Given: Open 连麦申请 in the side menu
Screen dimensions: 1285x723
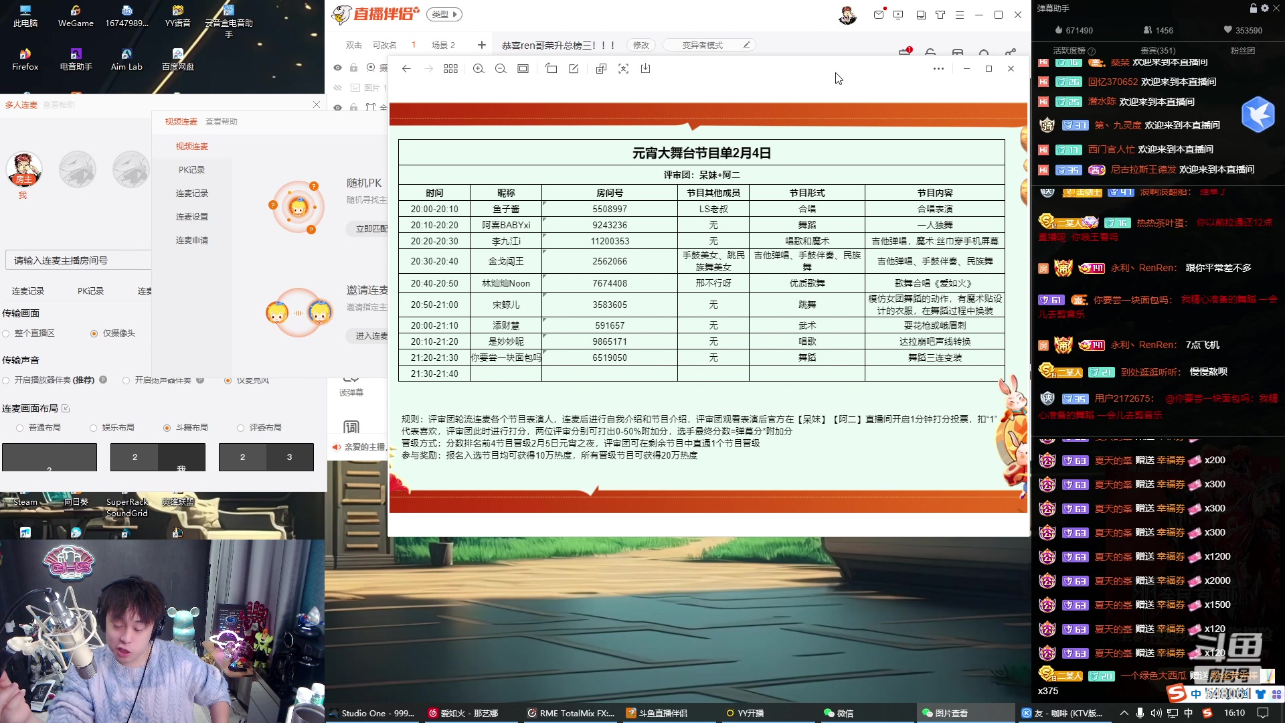Looking at the screenshot, I should (192, 240).
